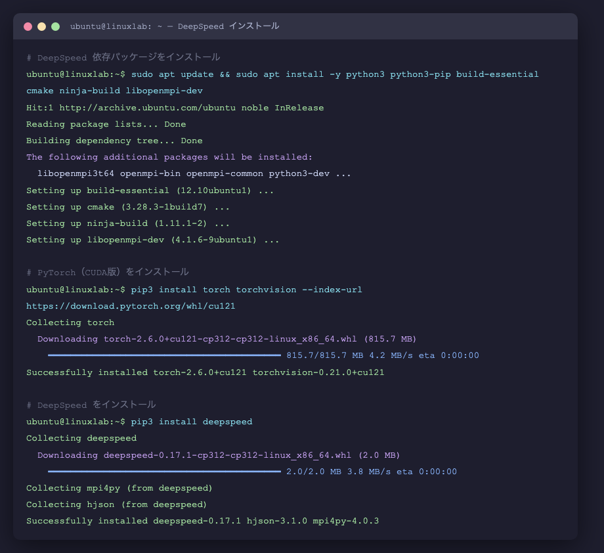Click the archive.ubuntu.com URL in the Hit:1 line

tap(148, 108)
